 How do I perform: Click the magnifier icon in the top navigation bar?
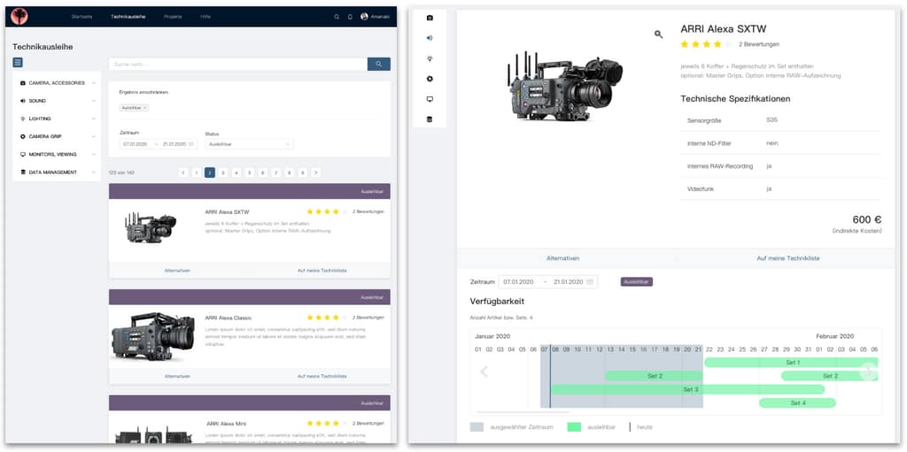337,17
